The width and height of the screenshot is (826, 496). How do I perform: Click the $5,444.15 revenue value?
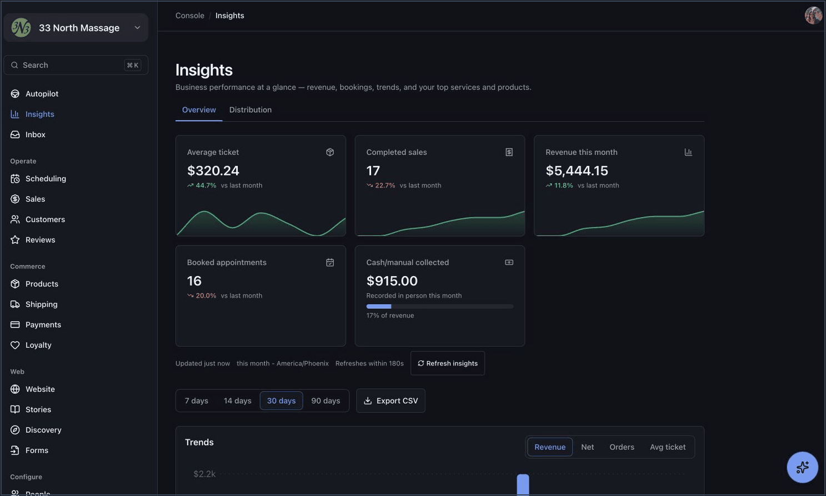pos(577,171)
